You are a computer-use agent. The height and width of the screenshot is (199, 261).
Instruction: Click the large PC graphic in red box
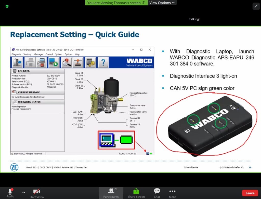coord(107,140)
